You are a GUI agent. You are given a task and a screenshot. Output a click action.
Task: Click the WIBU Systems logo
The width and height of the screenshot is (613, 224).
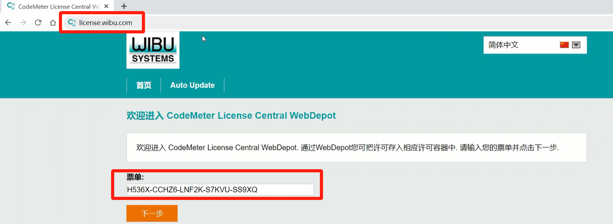(153, 49)
